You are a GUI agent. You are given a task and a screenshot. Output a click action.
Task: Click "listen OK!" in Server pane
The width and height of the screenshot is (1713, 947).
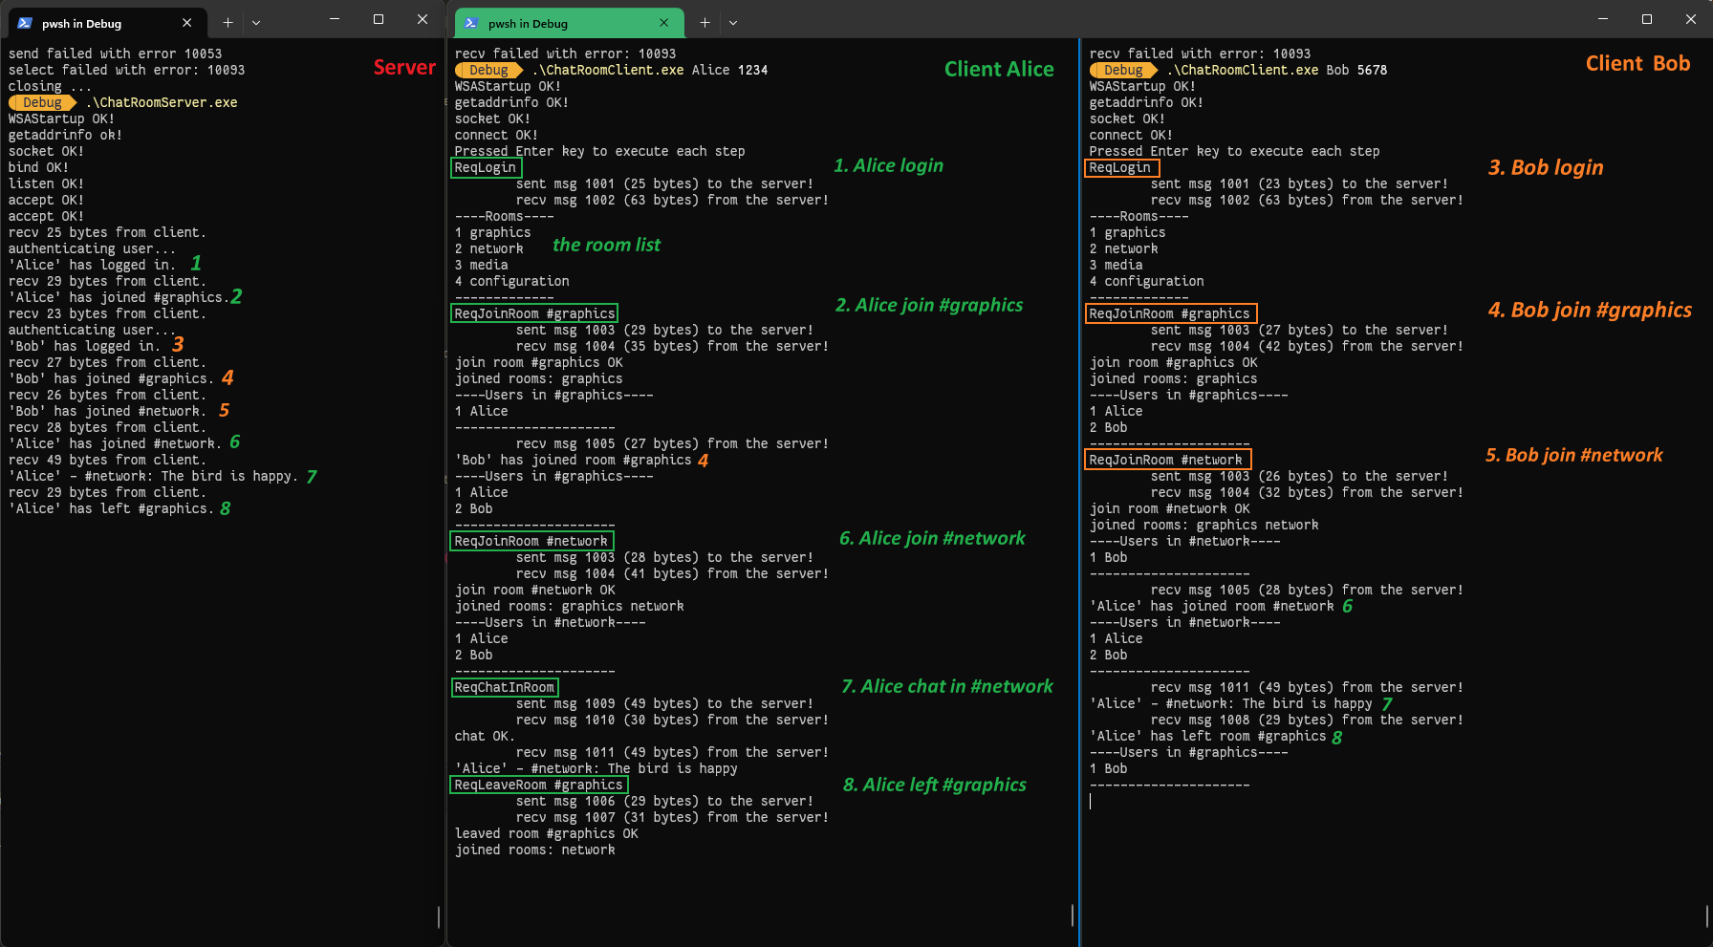click(x=46, y=183)
